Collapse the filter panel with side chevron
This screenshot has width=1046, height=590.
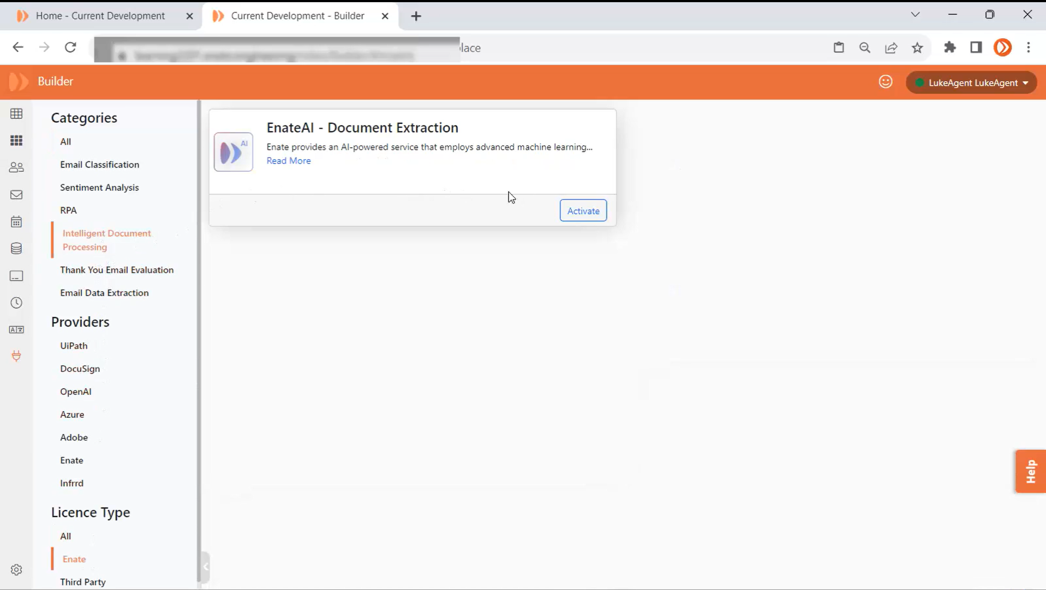[x=206, y=567]
